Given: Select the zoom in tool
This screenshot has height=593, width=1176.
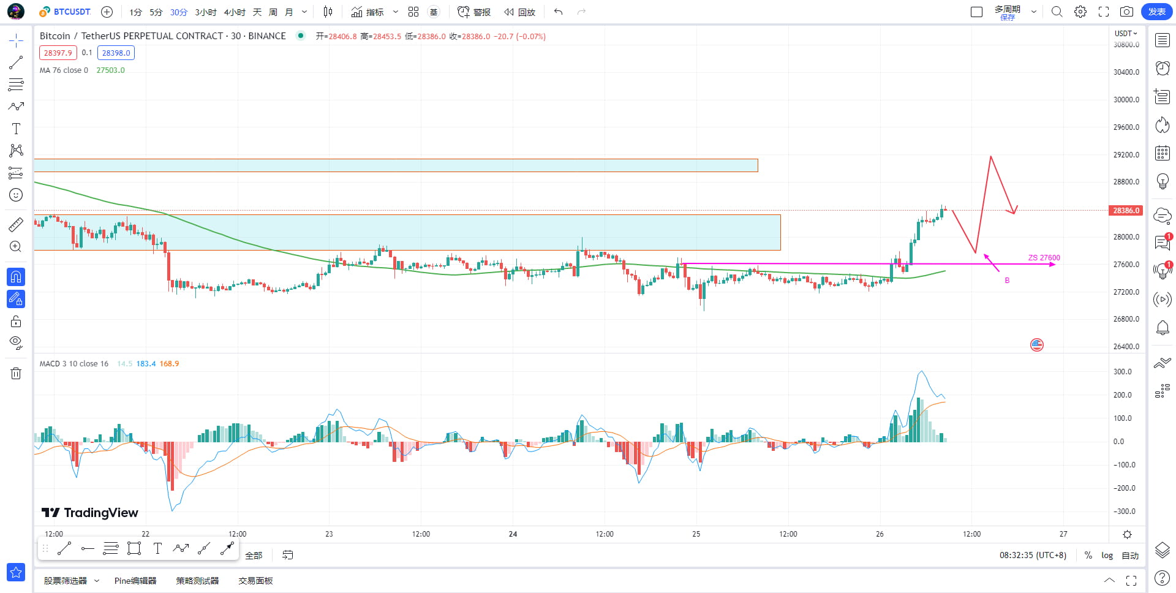Looking at the screenshot, I should pyautogui.click(x=16, y=246).
